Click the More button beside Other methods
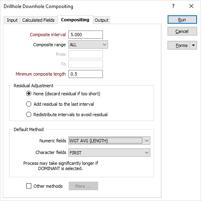The image size is (201, 201). click(83, 186)
